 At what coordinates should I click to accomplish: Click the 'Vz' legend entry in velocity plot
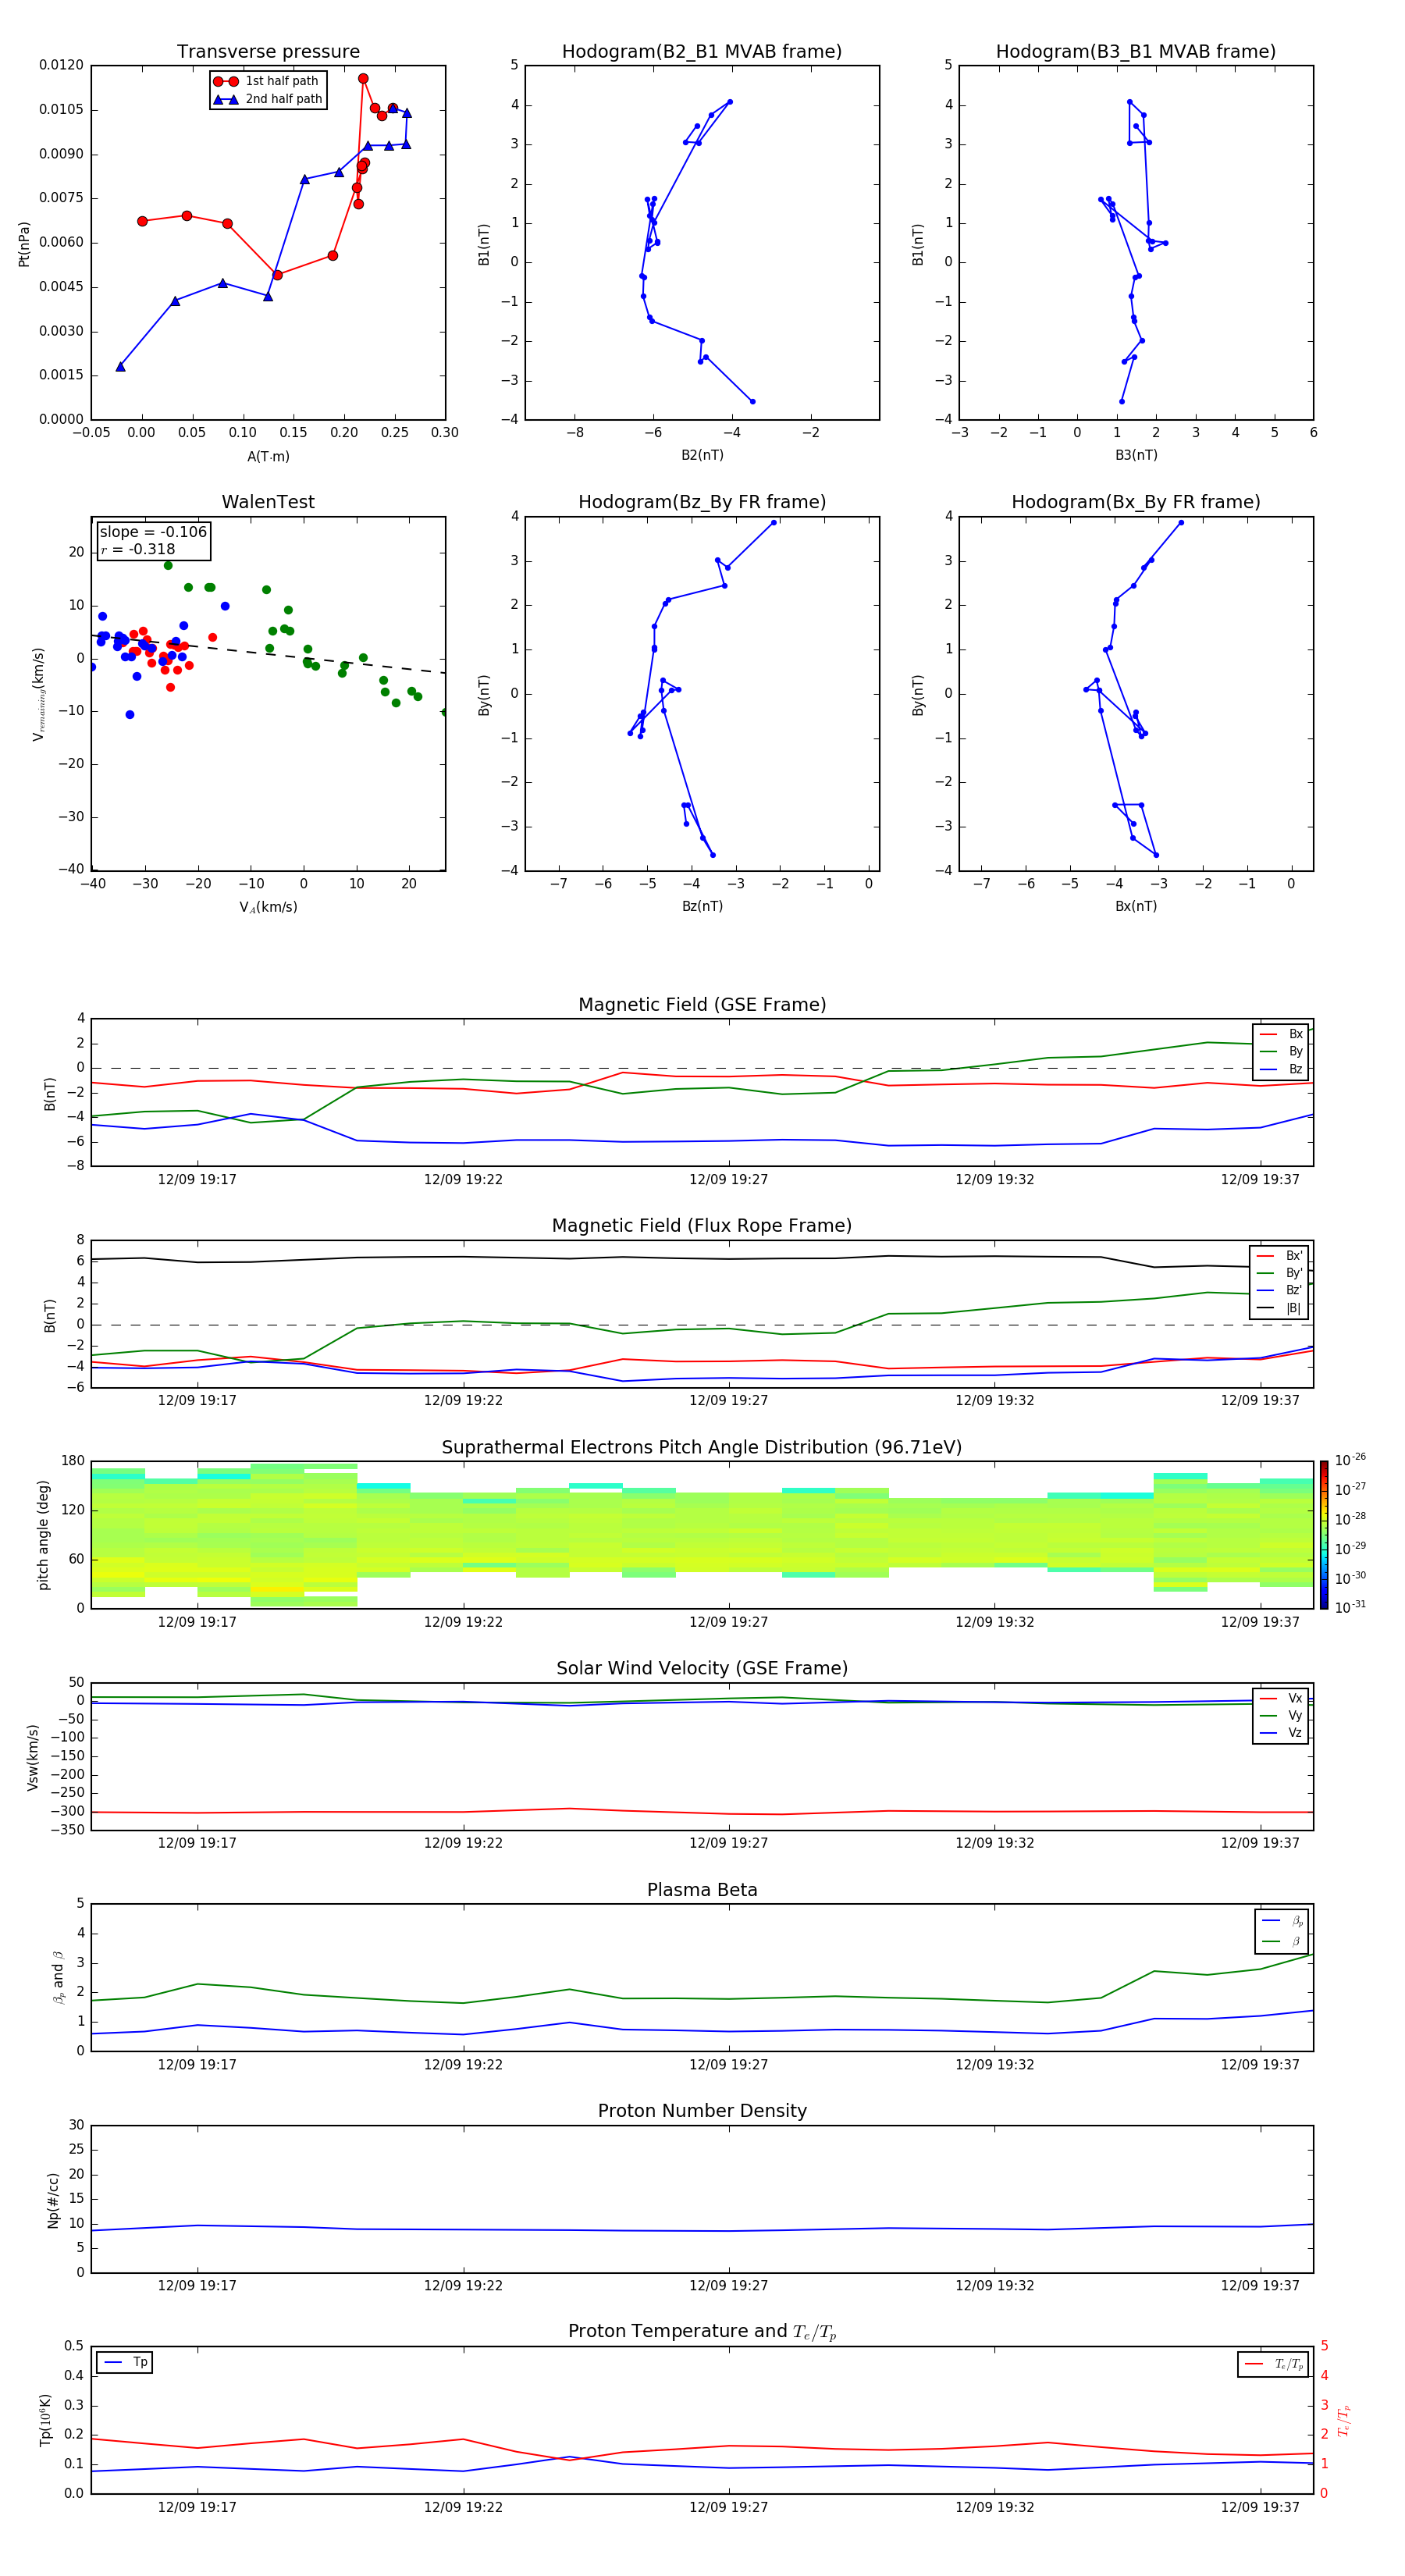click(x=1281, y=1733)
